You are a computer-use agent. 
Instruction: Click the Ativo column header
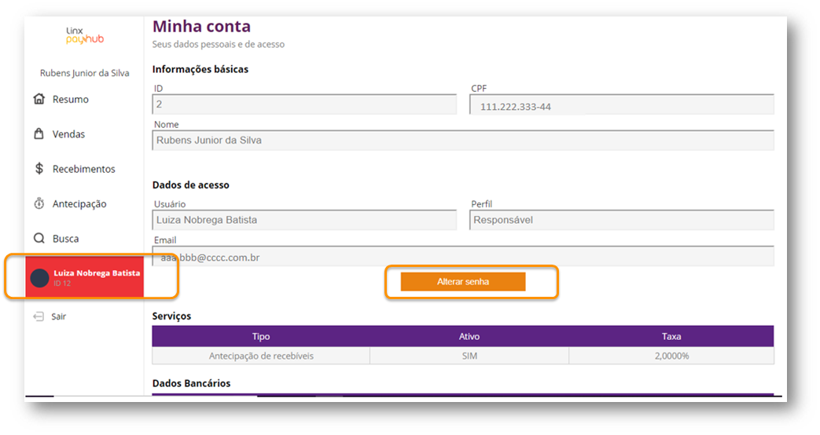click(x=469, y=336)
